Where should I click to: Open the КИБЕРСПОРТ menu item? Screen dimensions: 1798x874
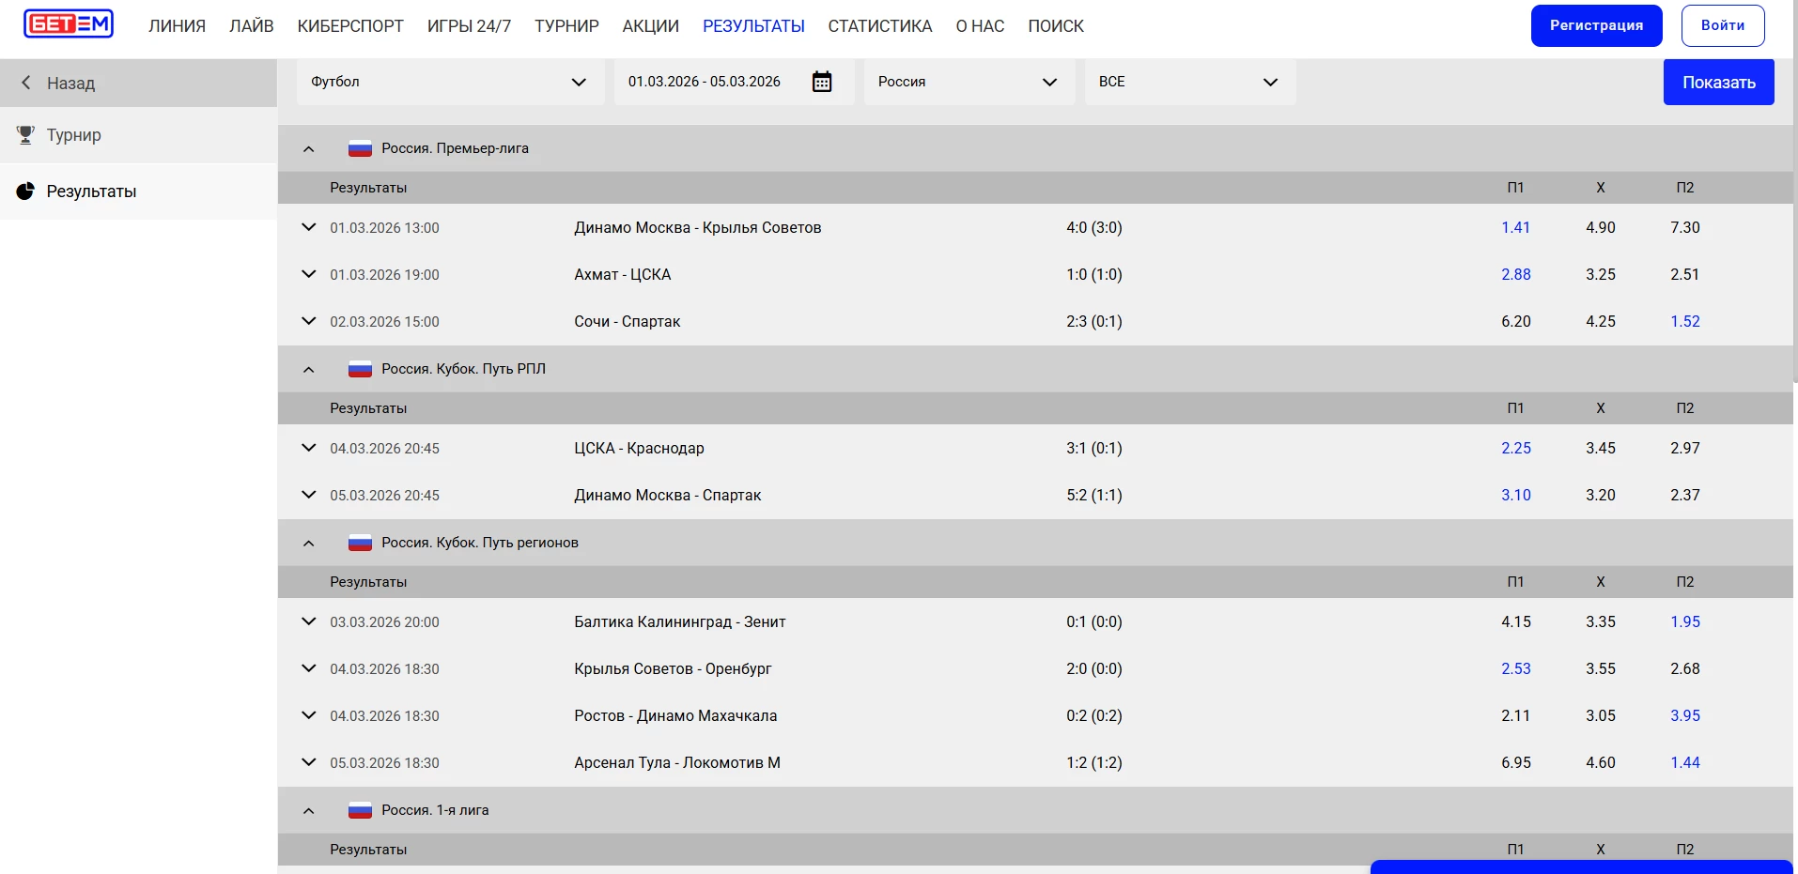point(350,26)
